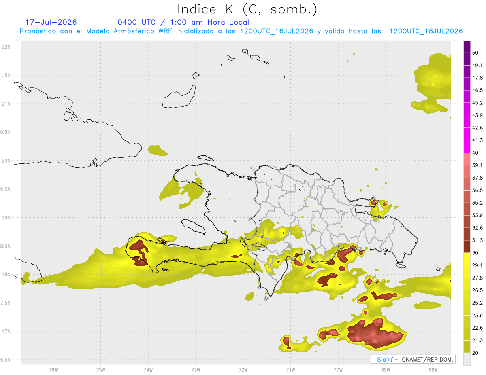Click the colorbar value "37.8"
This screenshot has height=375, width=486.
477,178
